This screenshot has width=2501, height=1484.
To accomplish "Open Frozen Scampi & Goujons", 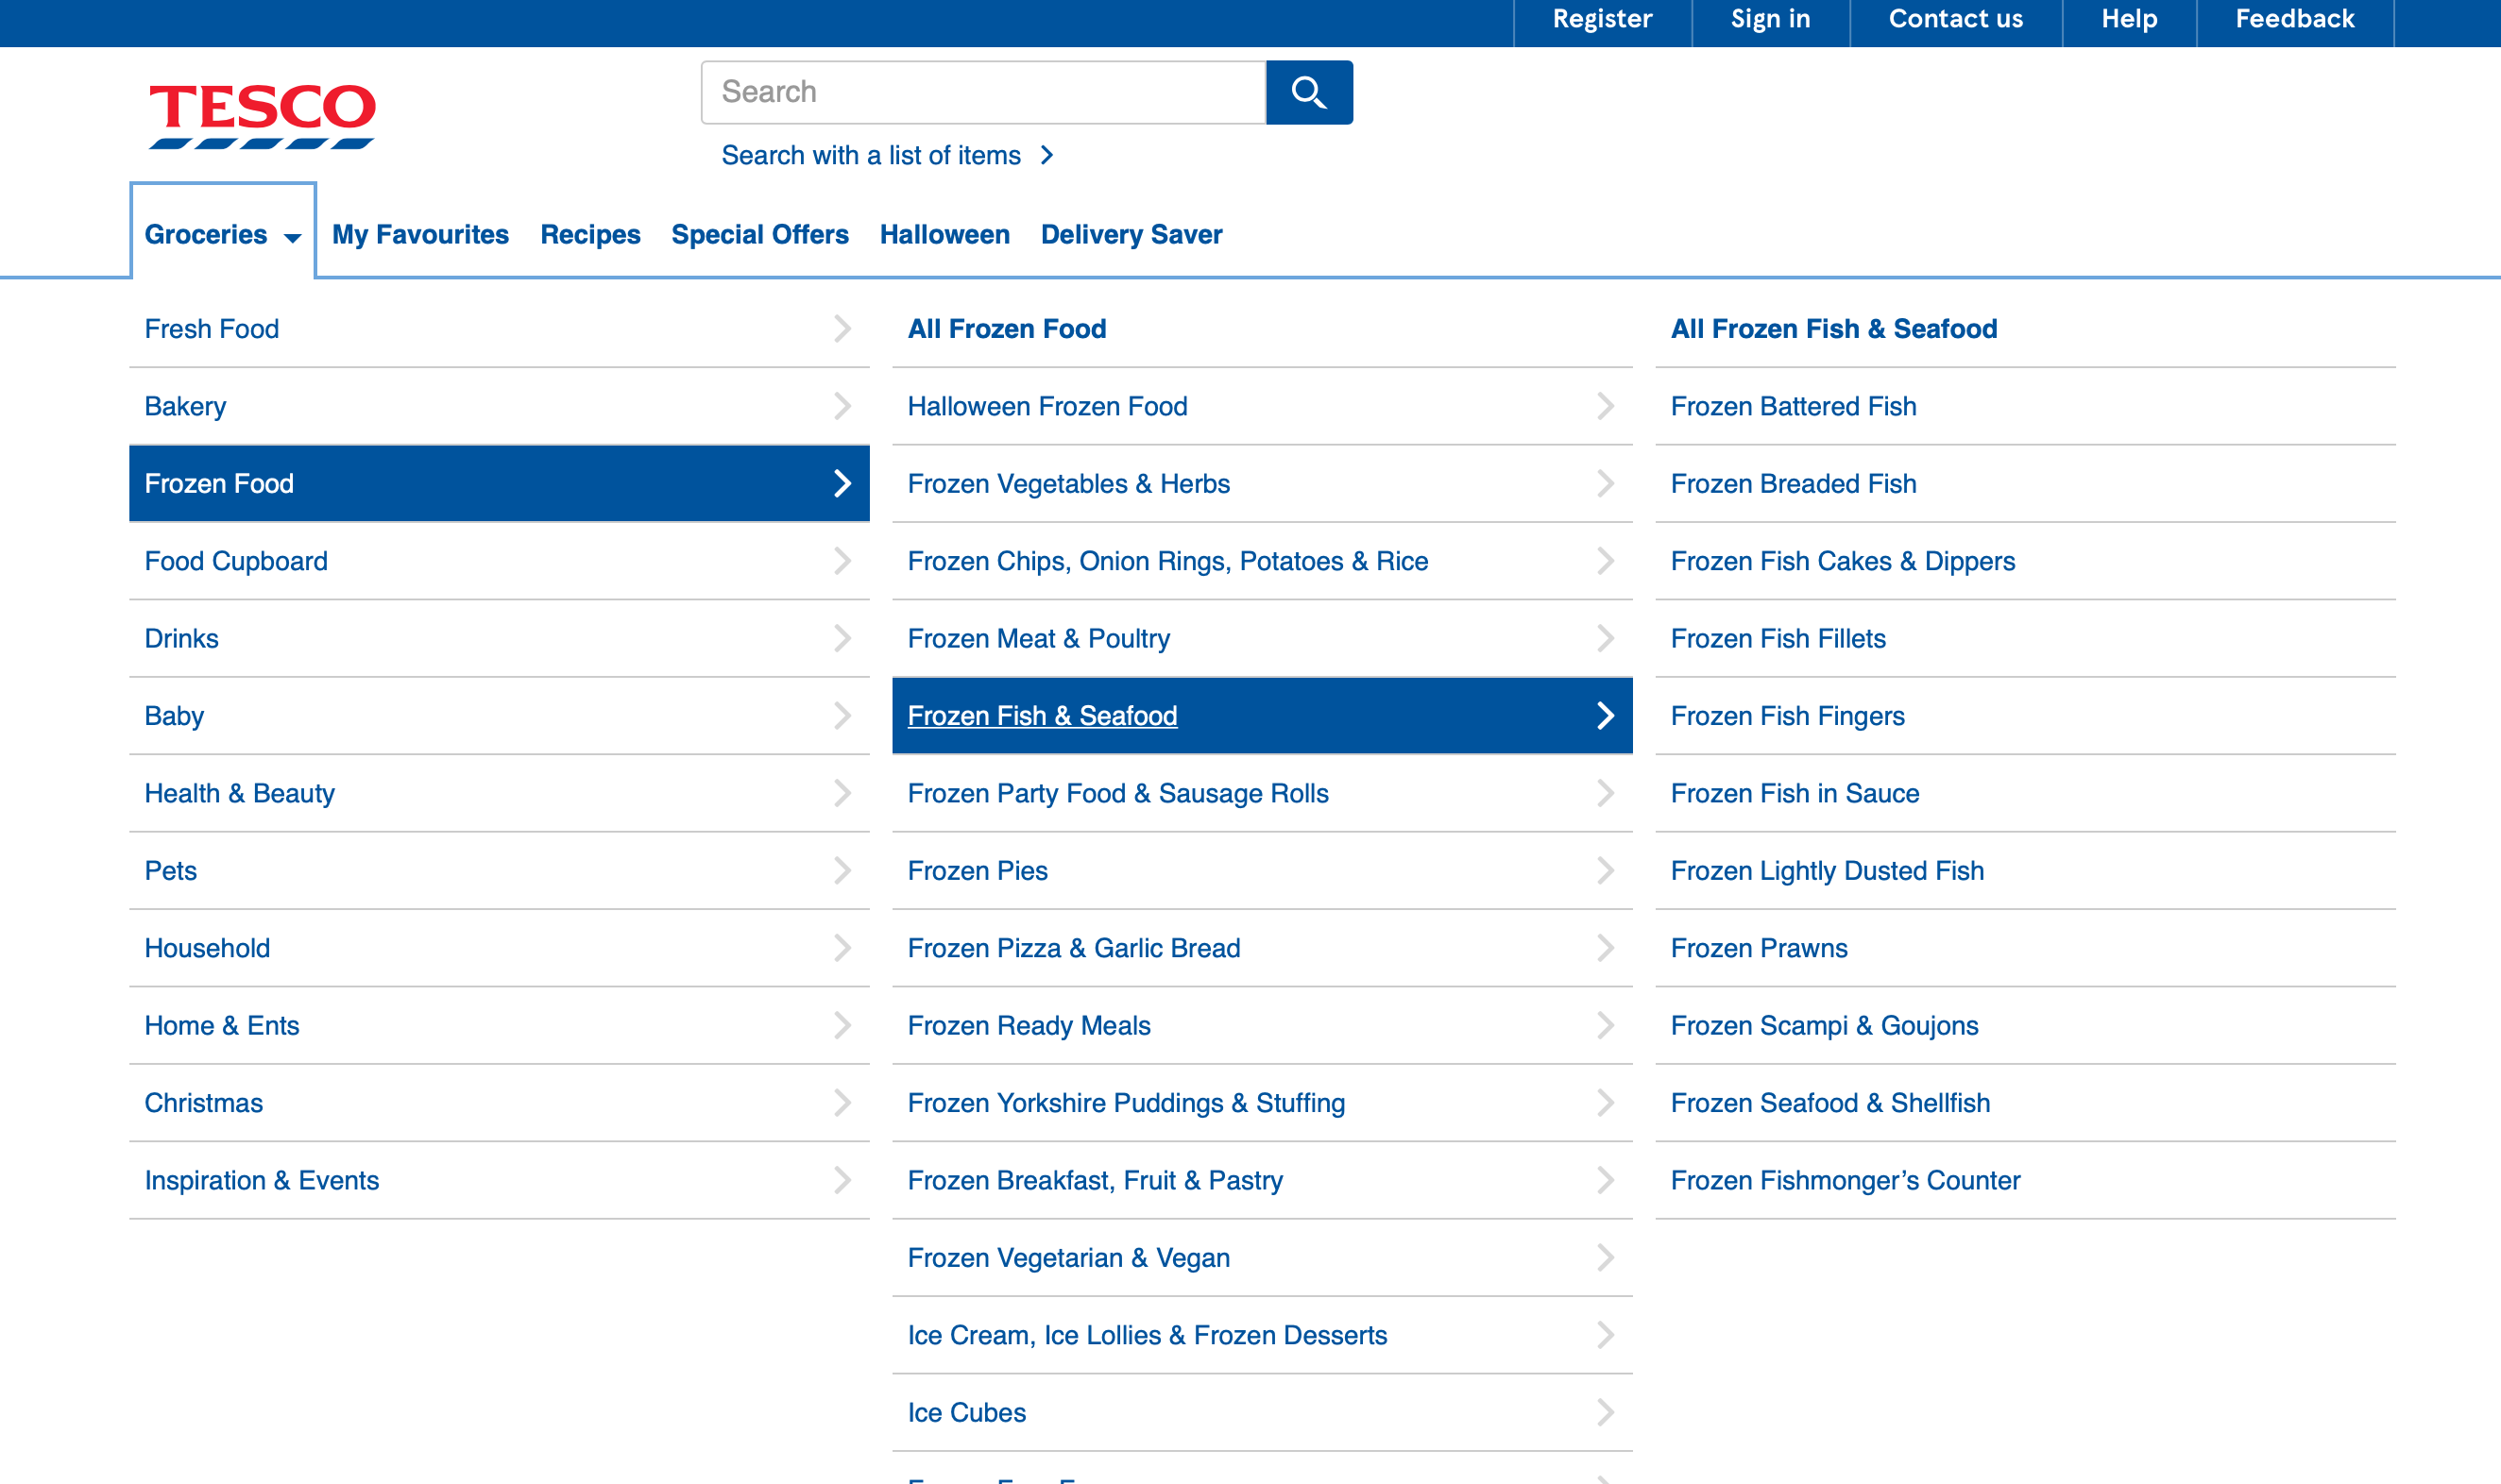I will (2025, 1025).
